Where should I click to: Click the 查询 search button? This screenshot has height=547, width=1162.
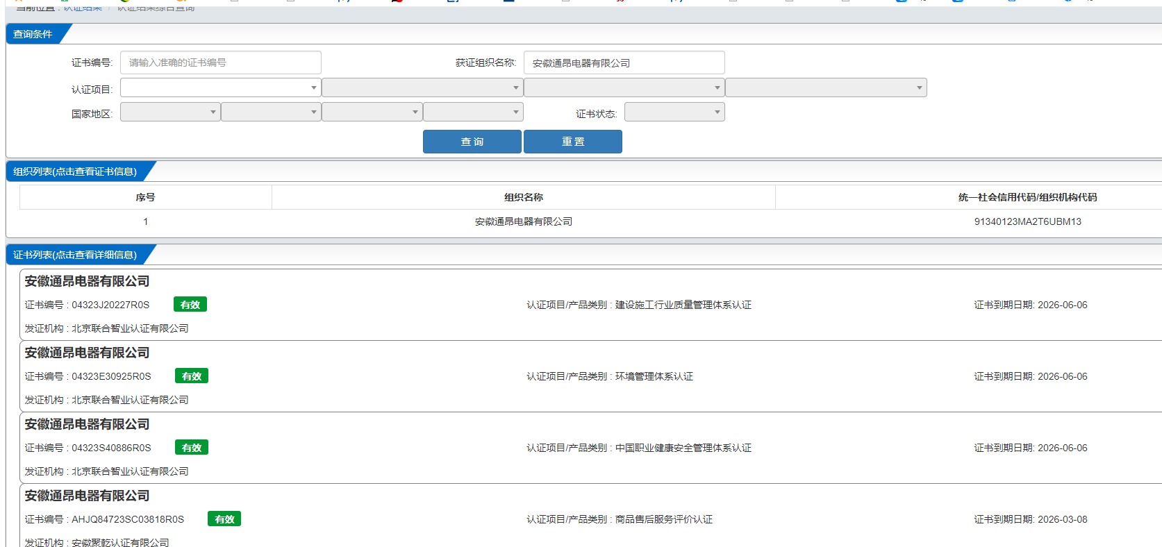[472, 142]
